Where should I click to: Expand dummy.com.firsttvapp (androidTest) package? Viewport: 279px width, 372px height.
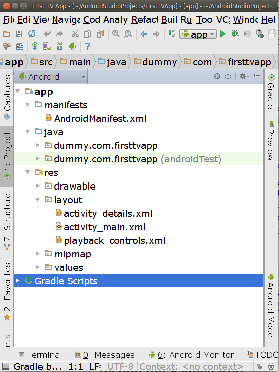click(37, 159)
